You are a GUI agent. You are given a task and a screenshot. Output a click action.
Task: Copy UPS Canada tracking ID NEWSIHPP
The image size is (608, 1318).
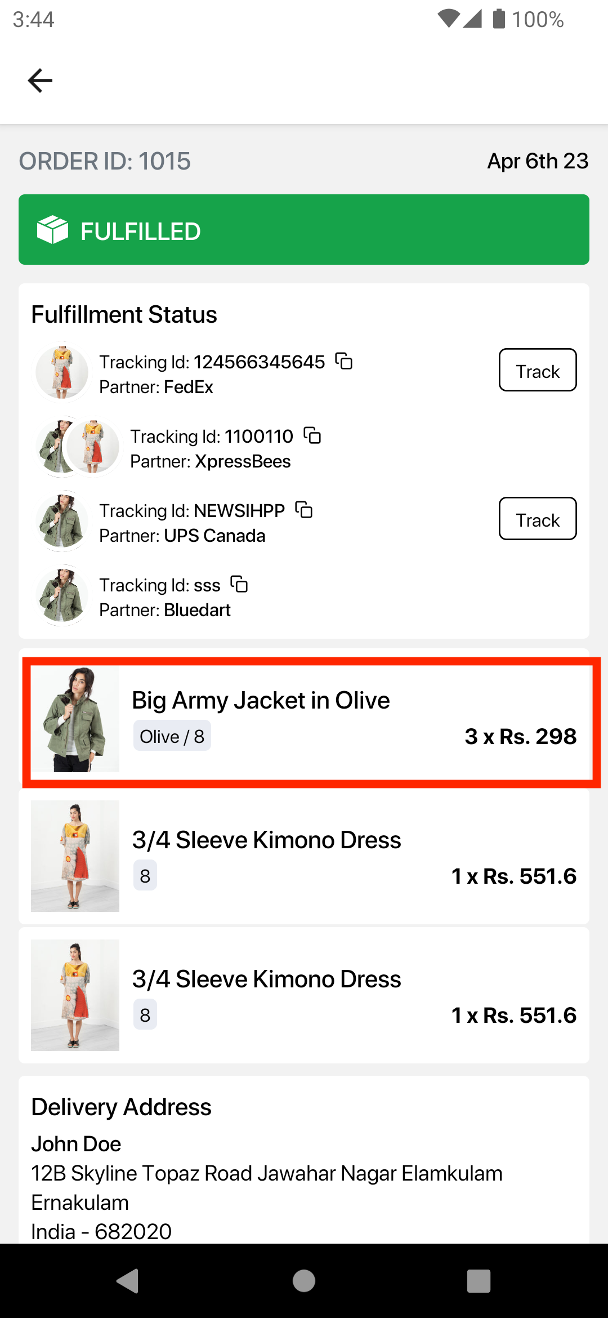pyautogui.click(x=303, y=511)
